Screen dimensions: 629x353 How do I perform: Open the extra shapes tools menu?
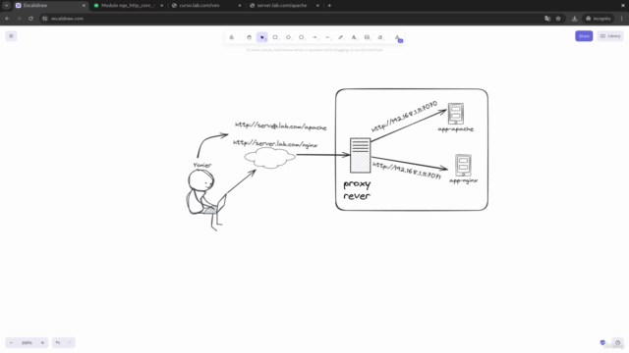pos(397,37)
